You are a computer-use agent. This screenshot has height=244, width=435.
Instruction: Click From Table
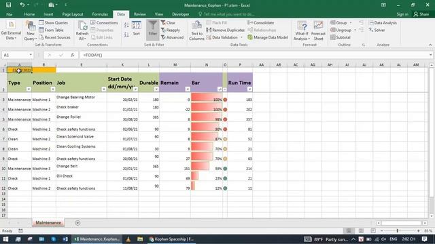(52, 30)
